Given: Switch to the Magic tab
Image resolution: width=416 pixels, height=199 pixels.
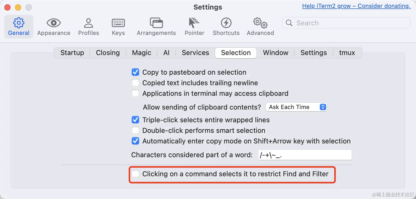Looking at the screenshot, I should (x=141, y=53).
